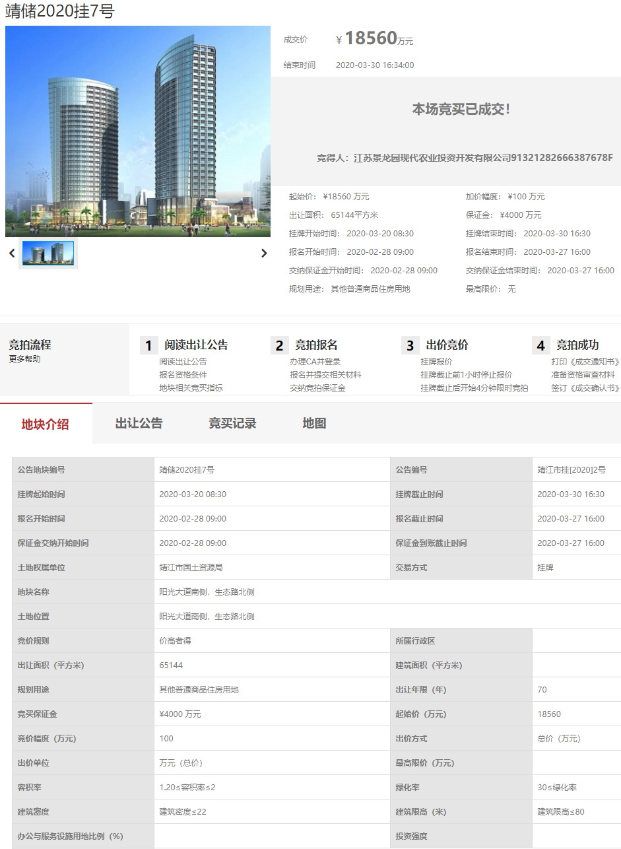Click 报名资格条件 under step 1

pyautogui.click(x=183, y=375)
